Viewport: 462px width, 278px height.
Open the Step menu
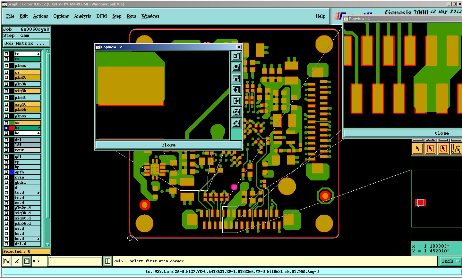117,16
